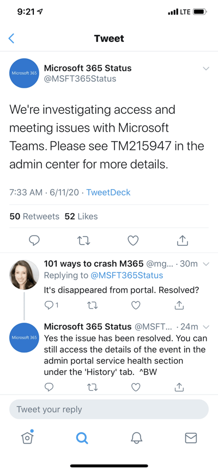Retweet the main Microsoft 365 Status tweet
The width and height of the screenshot is (218, 472).
pyautogui.click(x=84, y=240)
